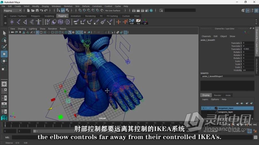Switch to single pane layout
This screenshot has width=259, height=145.
click(4, 84)
